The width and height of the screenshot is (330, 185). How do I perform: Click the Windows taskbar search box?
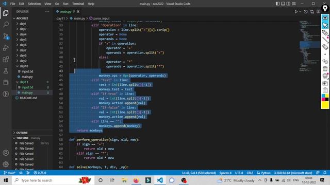point(53,180)
